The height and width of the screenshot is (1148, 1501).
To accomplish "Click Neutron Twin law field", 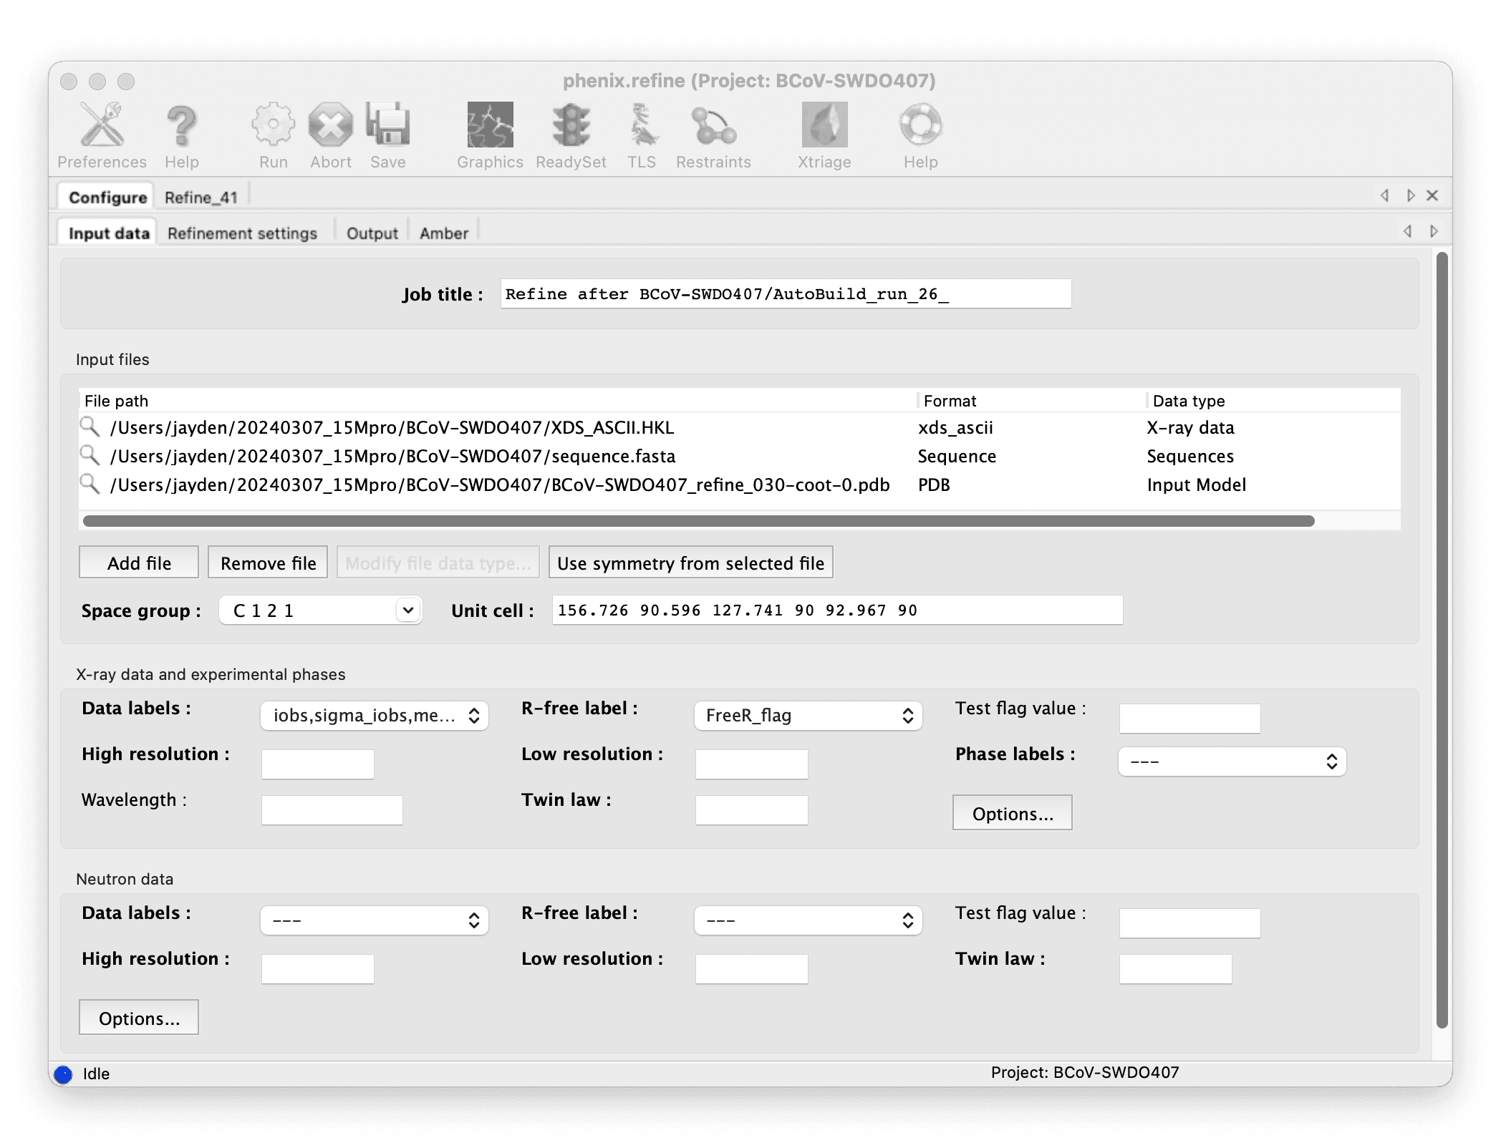I will click(1175, 969).
